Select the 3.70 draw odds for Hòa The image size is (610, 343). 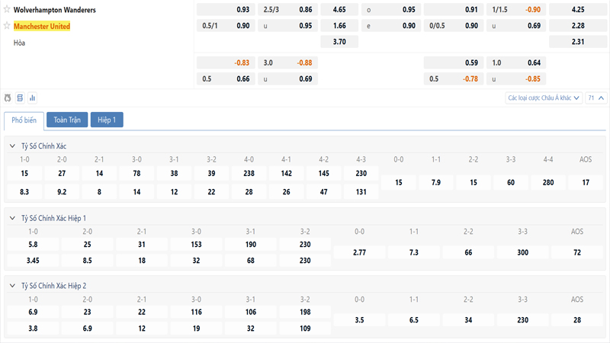339,42
